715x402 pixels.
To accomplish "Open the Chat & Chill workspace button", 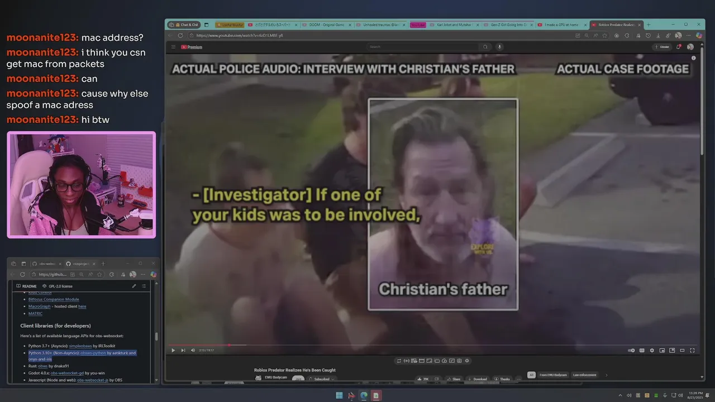I will [183, 25].
